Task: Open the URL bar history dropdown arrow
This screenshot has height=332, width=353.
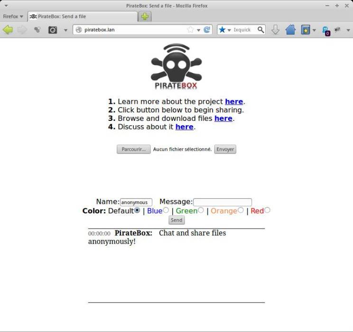Action: click(x=198, y=30)
